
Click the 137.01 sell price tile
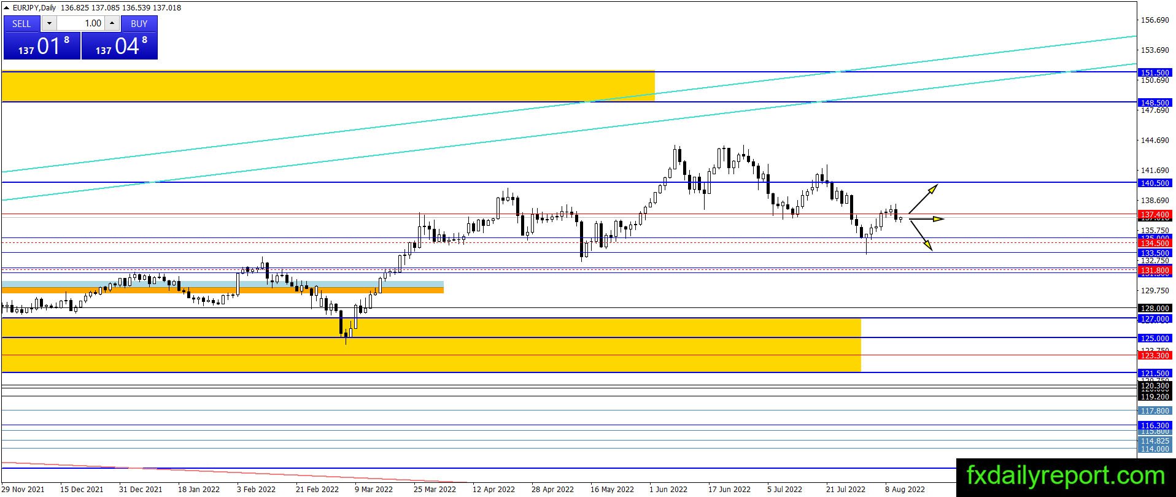point(42,45)
